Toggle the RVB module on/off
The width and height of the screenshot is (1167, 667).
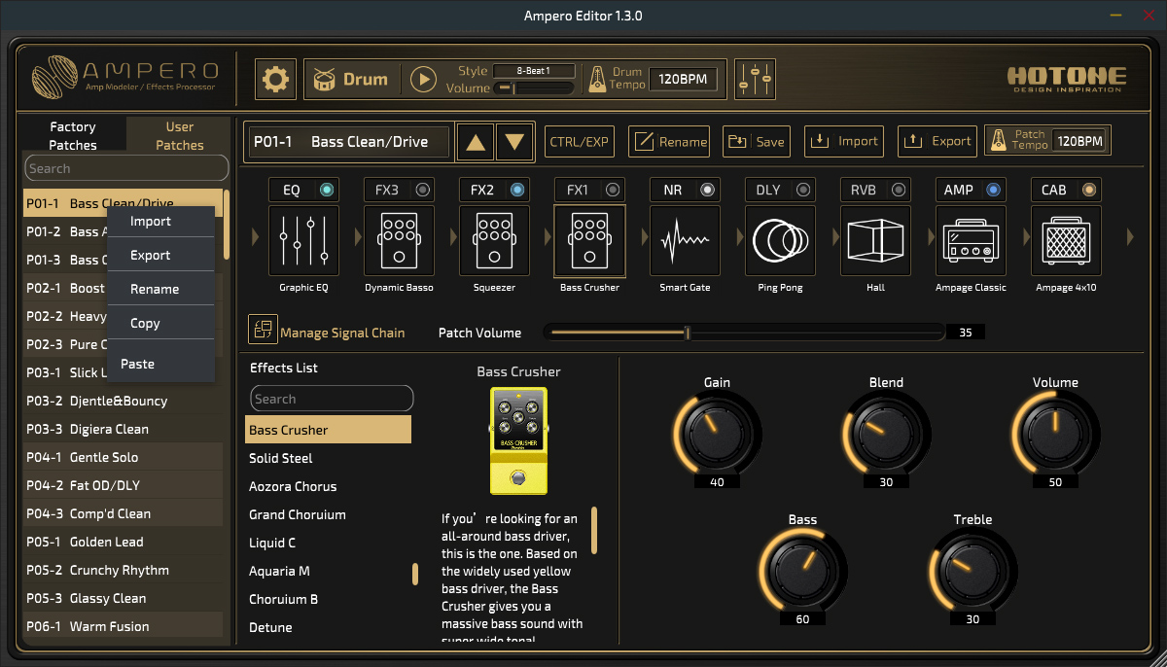pos(899,190)
